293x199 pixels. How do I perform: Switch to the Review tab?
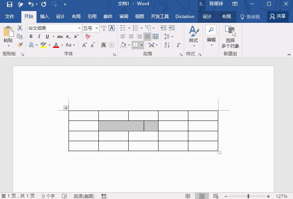click(124, 17)
